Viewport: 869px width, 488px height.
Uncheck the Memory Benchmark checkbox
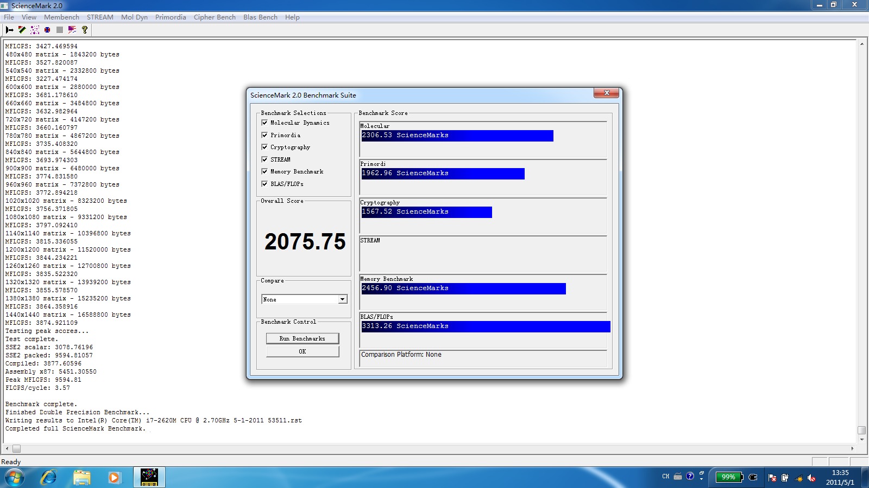point(265,171)
